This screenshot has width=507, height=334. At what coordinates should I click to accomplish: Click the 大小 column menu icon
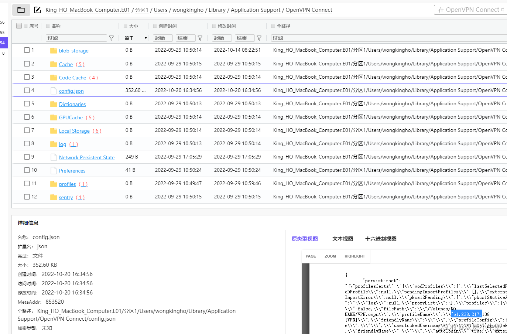pyautogui.click(x=126, y=26)
